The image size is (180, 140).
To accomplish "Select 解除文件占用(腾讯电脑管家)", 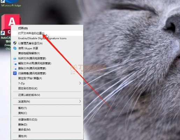I will click(x=47, y=64).
